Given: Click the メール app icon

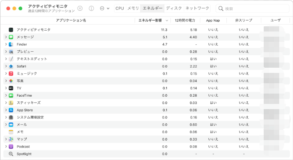Looking at the screenshot, I should (x=11, y=125).
